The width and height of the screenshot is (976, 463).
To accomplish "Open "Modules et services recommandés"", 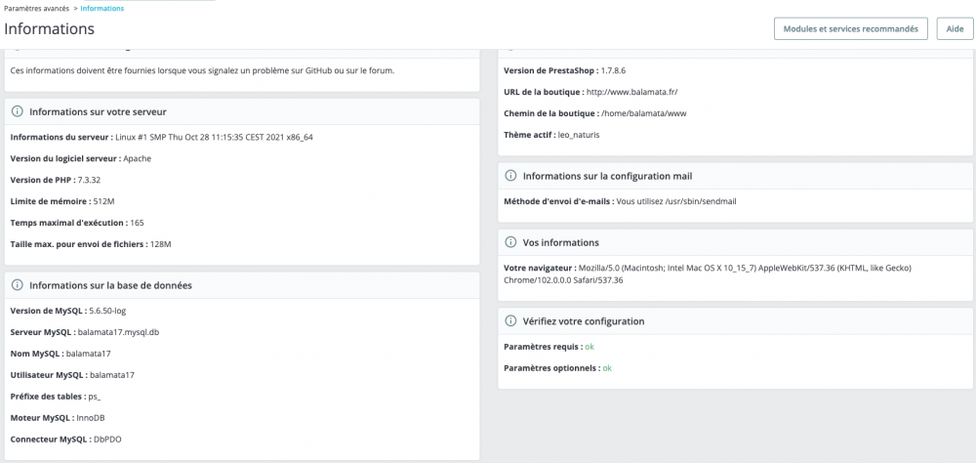I will coord(850,29).
